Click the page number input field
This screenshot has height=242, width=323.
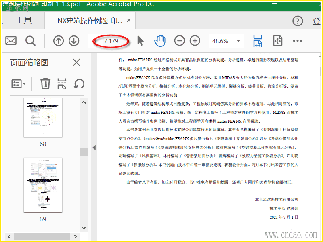[95, 41]
